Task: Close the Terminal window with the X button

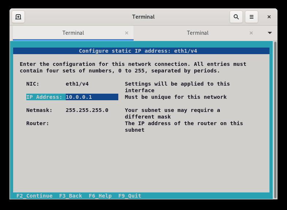Action: (x=269, y=17)
